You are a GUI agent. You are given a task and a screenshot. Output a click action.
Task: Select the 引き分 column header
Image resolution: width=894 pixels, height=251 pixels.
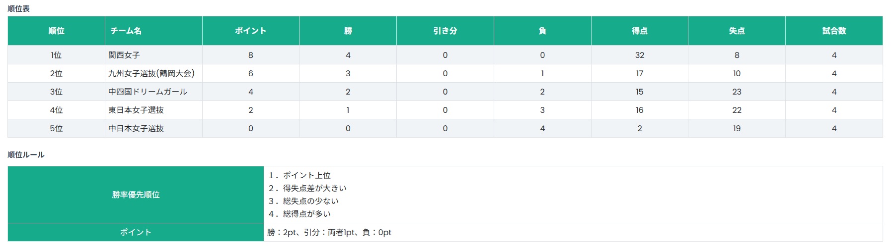(445, 31)
